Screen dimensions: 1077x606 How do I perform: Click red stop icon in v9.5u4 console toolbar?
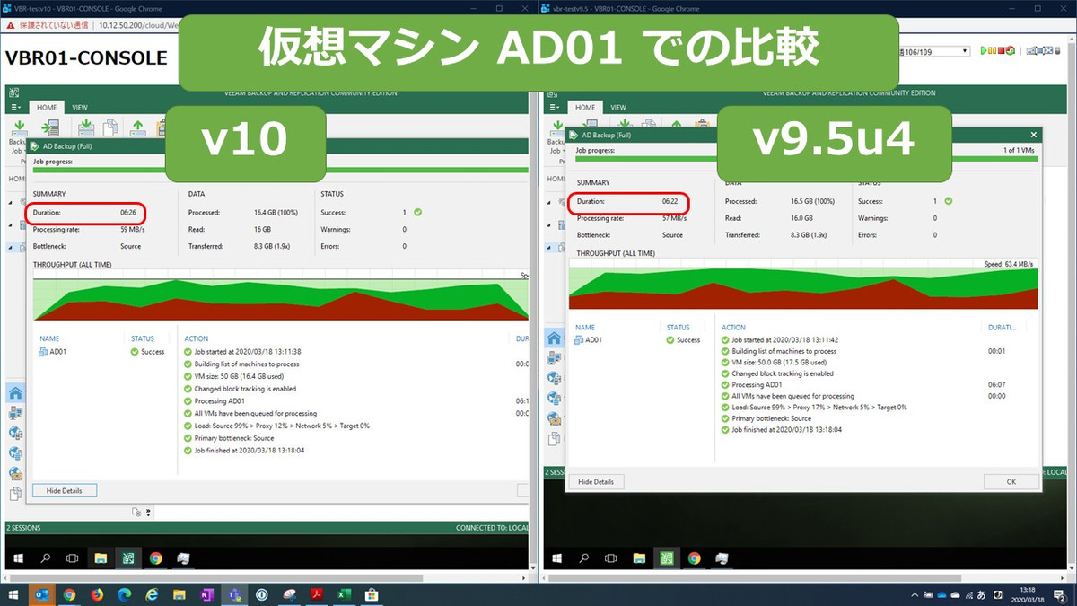point(1001,51)
